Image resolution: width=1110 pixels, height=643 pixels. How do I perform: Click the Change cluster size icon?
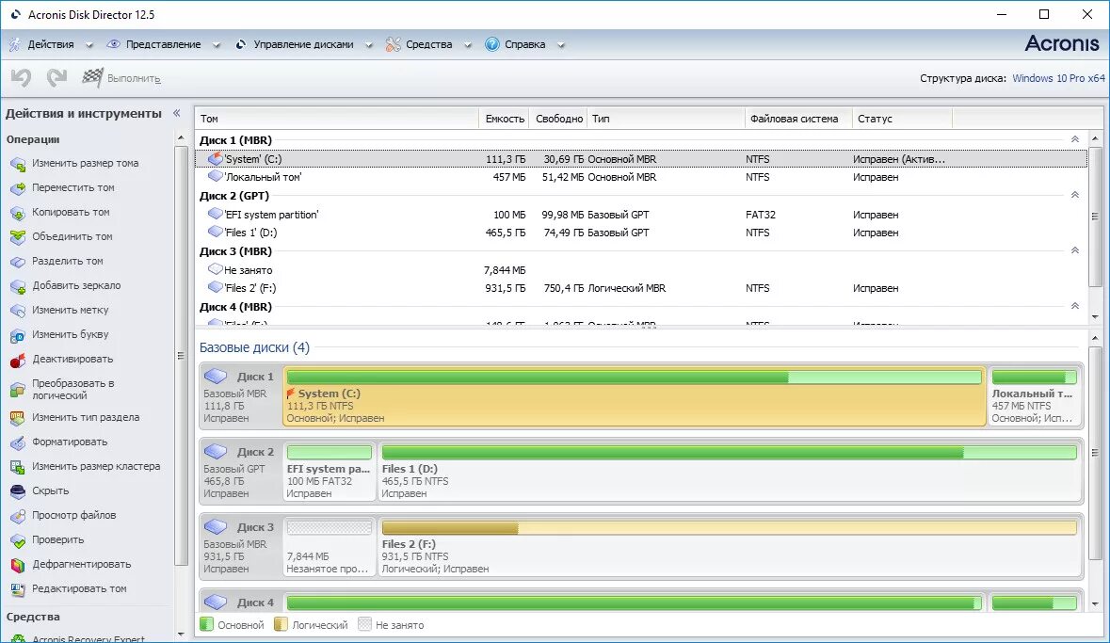[x=18, y=467]
